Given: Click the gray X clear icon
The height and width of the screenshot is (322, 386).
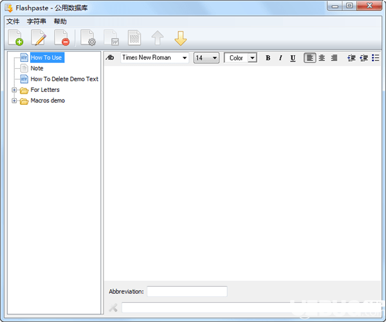Looking at the screenshot, I should click(x=113, y=307).
